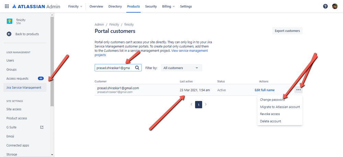Screen dimensions: 343x157
Task: Click the G Suite external link icon
Action: [42, 127]
